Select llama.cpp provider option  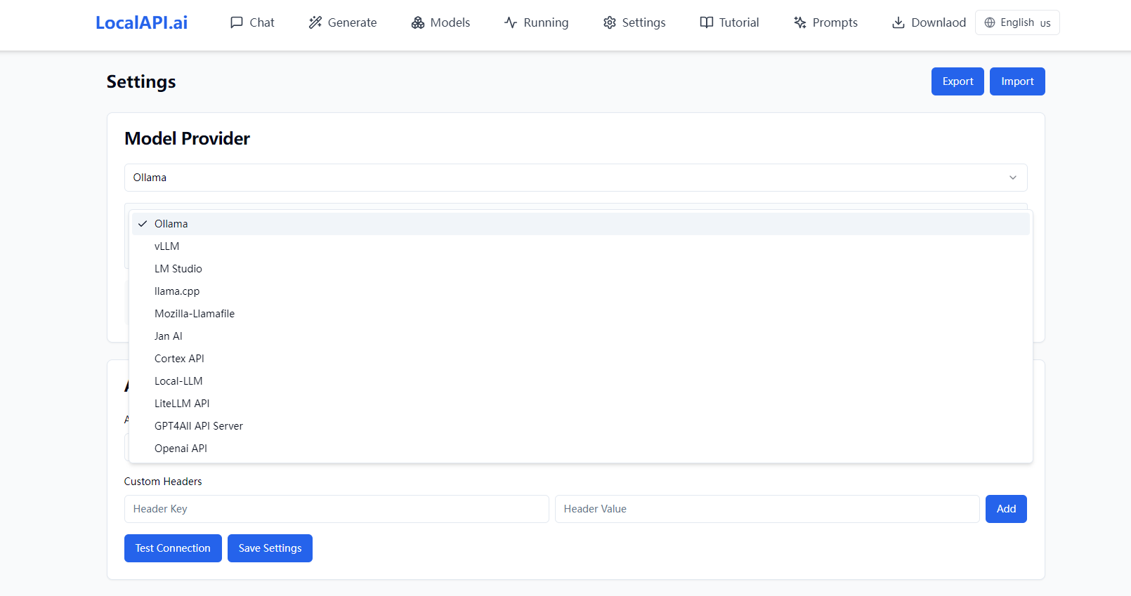pos(581,291)
